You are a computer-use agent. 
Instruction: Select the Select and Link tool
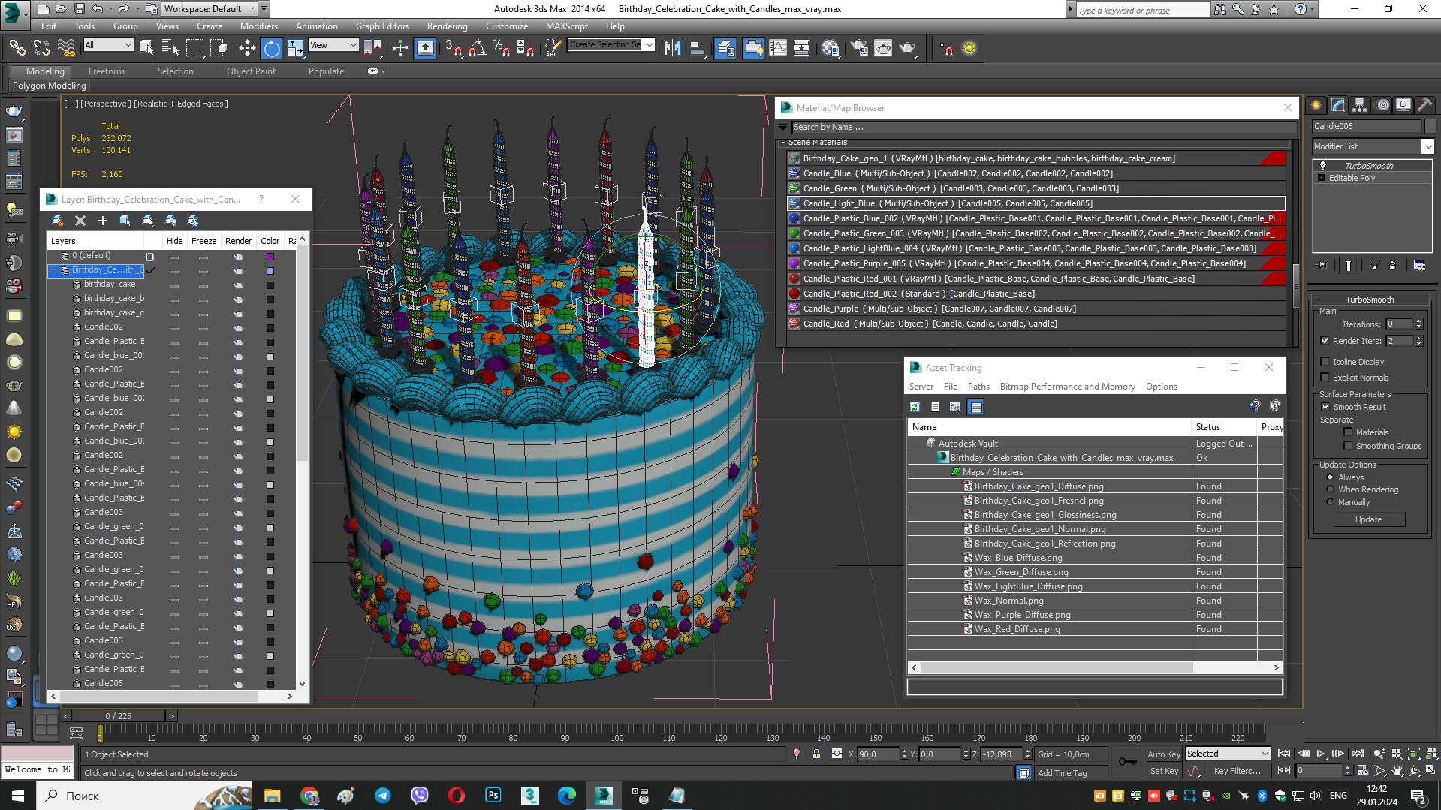tap(17, 48)
